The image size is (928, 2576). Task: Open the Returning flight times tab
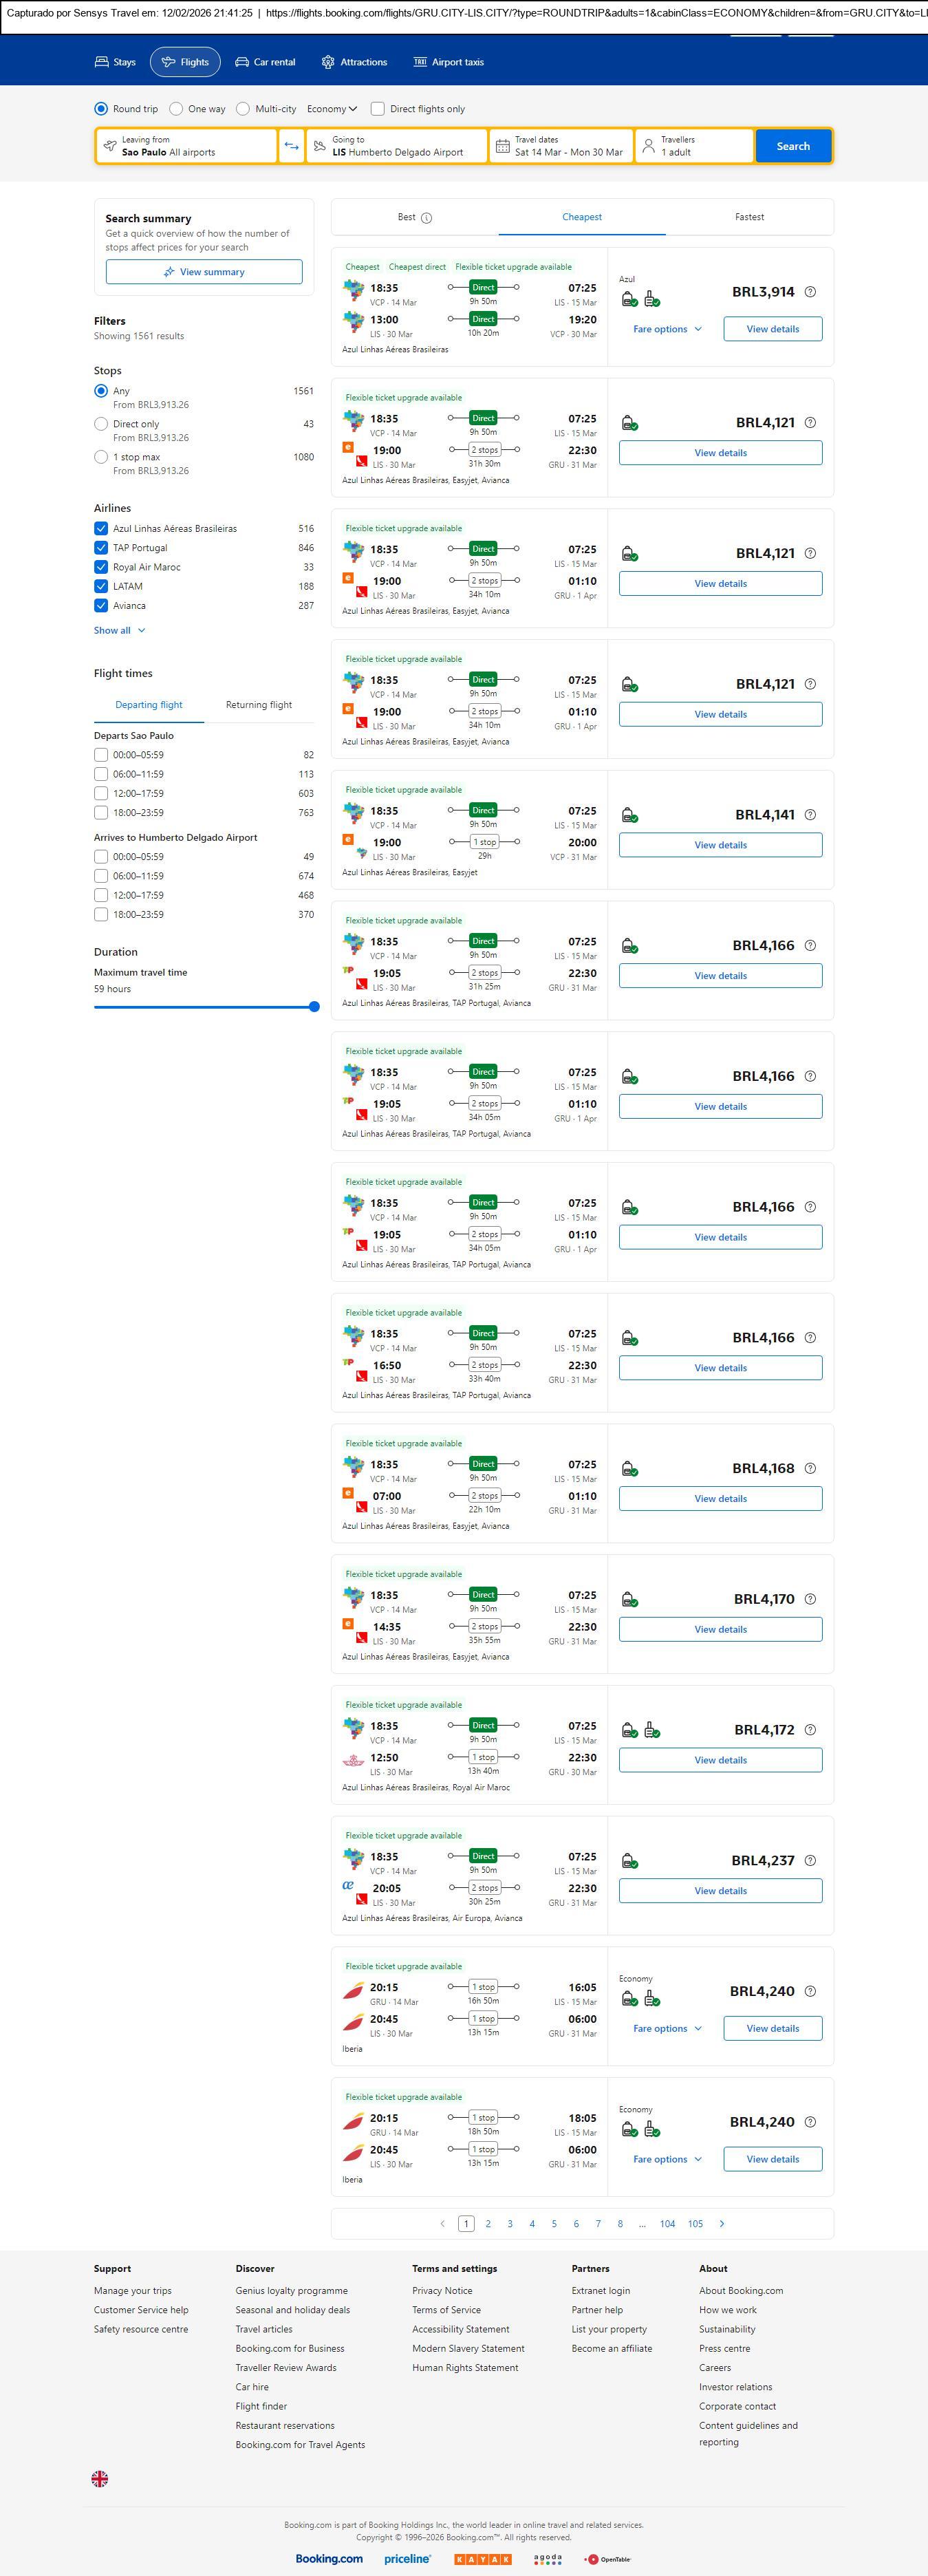[259, 705]
